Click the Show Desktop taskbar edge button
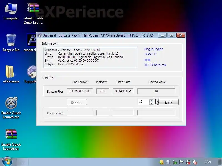The height and width of the screenshot is (166, 222). click(x=220, y=162)
